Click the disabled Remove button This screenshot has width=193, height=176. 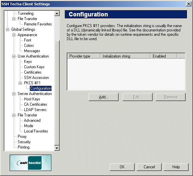(x=171, y=97)
